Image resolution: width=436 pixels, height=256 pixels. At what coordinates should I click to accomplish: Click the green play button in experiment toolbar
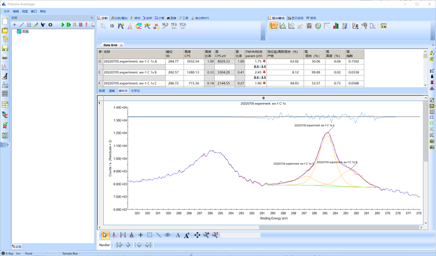coord(63,25)
